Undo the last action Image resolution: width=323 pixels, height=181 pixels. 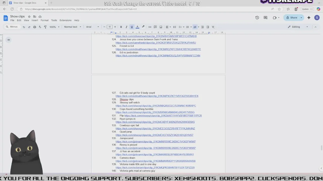(24, 27)
